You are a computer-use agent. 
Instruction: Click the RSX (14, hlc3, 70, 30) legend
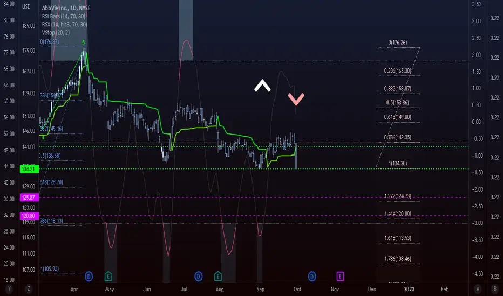tap(64, 24)
